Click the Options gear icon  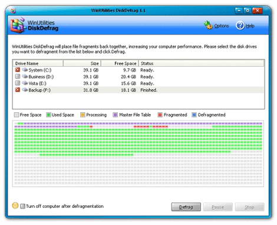point(208,25)
